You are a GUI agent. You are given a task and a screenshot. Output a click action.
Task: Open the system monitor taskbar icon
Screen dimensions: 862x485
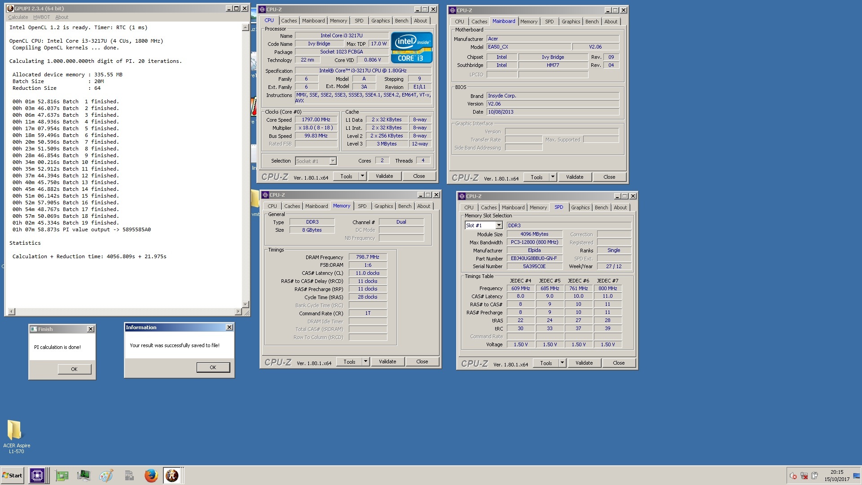(x=84, y=476)
